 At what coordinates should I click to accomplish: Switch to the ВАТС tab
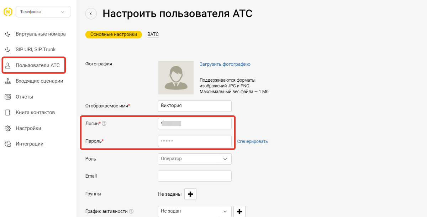pos(153,34)
